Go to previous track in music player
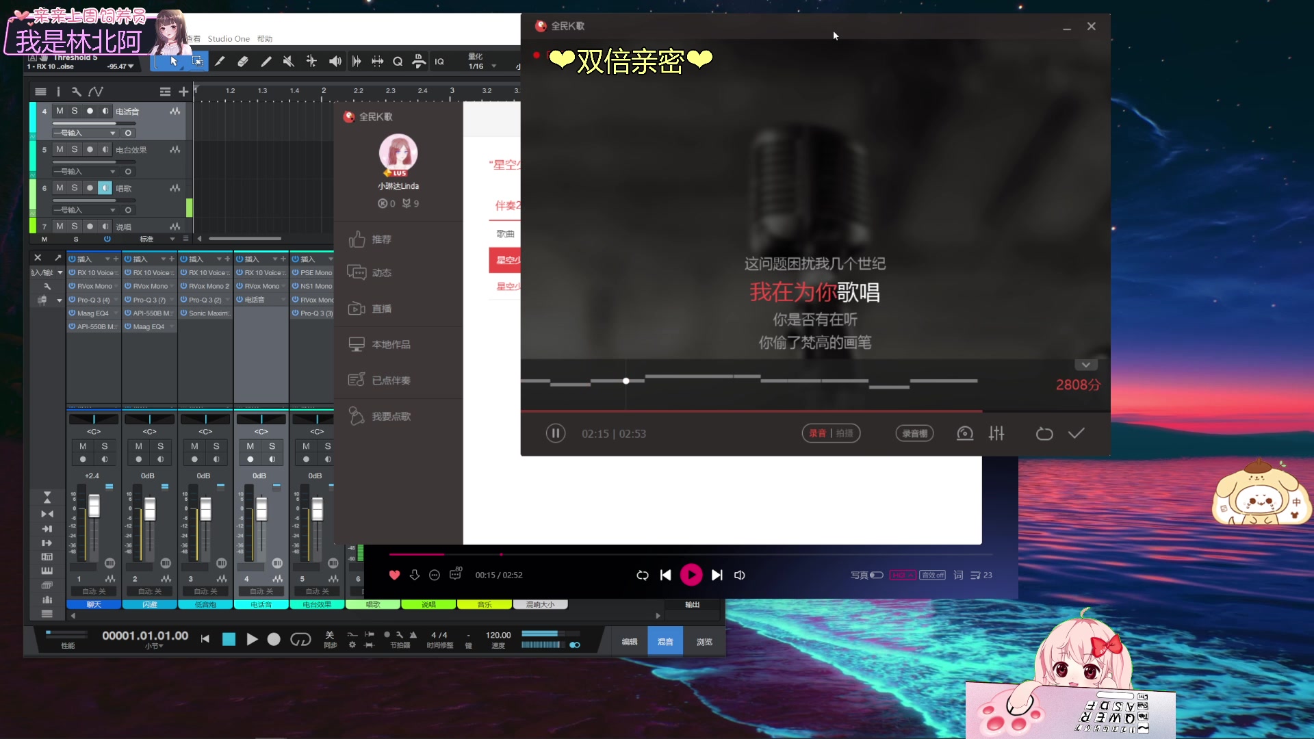This screenshot has width=1314, height=739. coord(665,575)
